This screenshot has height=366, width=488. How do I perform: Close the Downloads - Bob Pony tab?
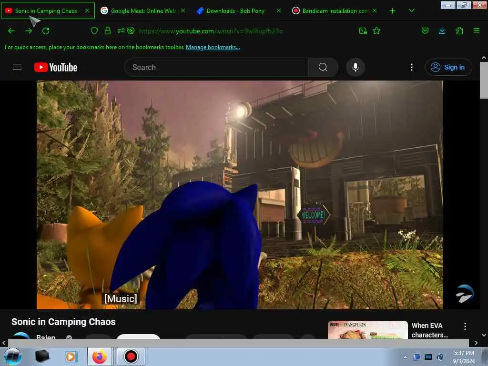tap(279, 10)
